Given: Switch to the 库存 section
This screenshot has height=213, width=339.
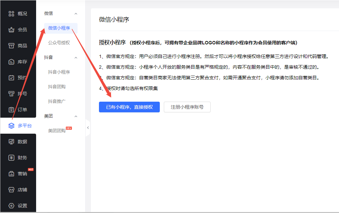Looking at the screenshot, I should 22,62.
